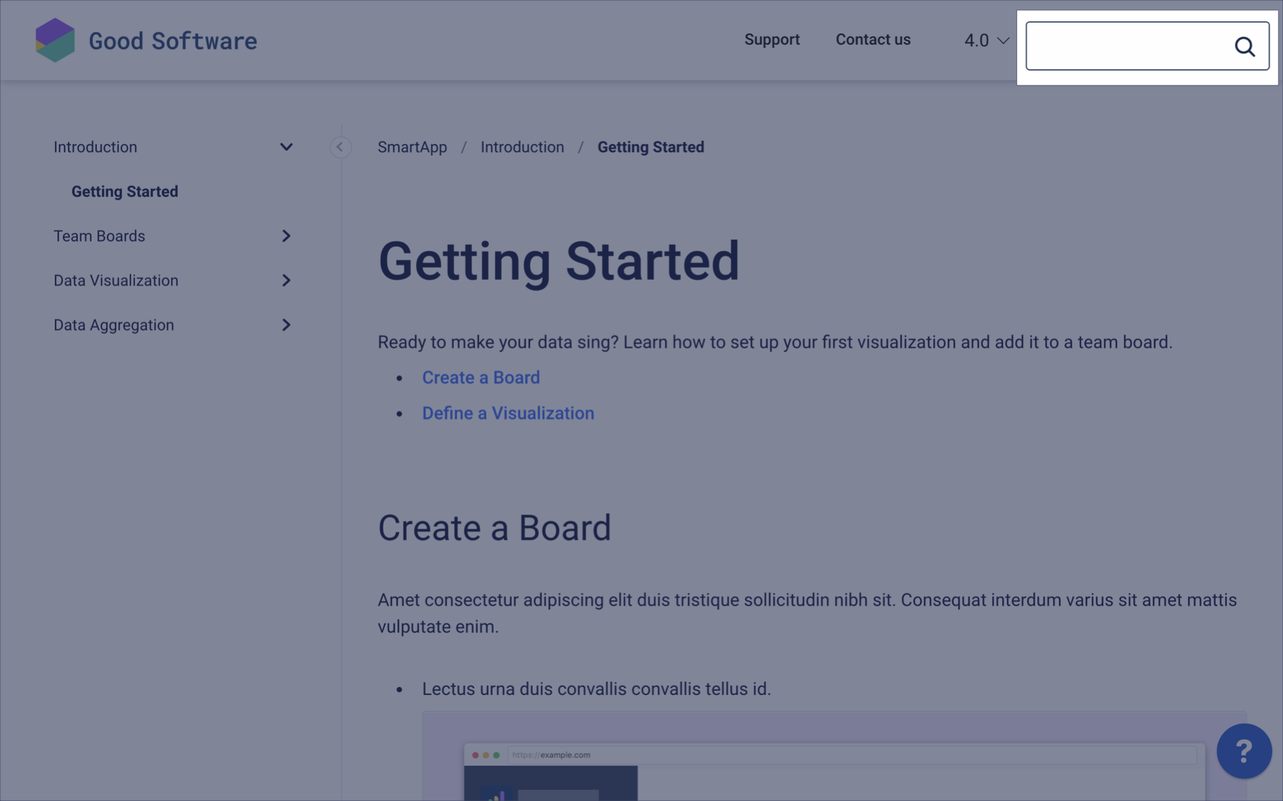Image resolution: width=1283 pixels, height=801 pixels.
Task: Click the Good Software brand name text
Action: 172,41
